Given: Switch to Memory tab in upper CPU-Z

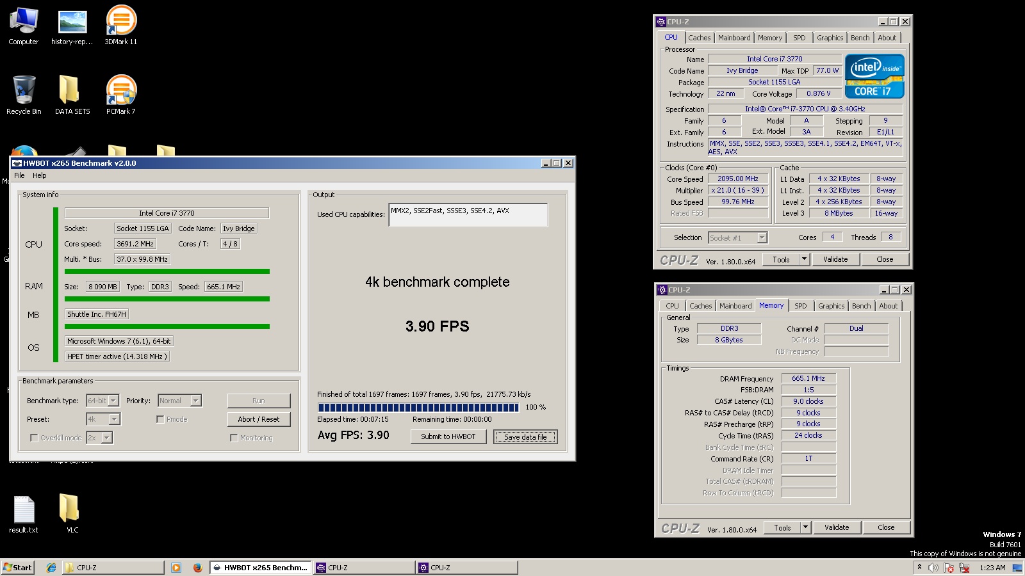Looking at the screenshot, I should (x=770, y=38).
